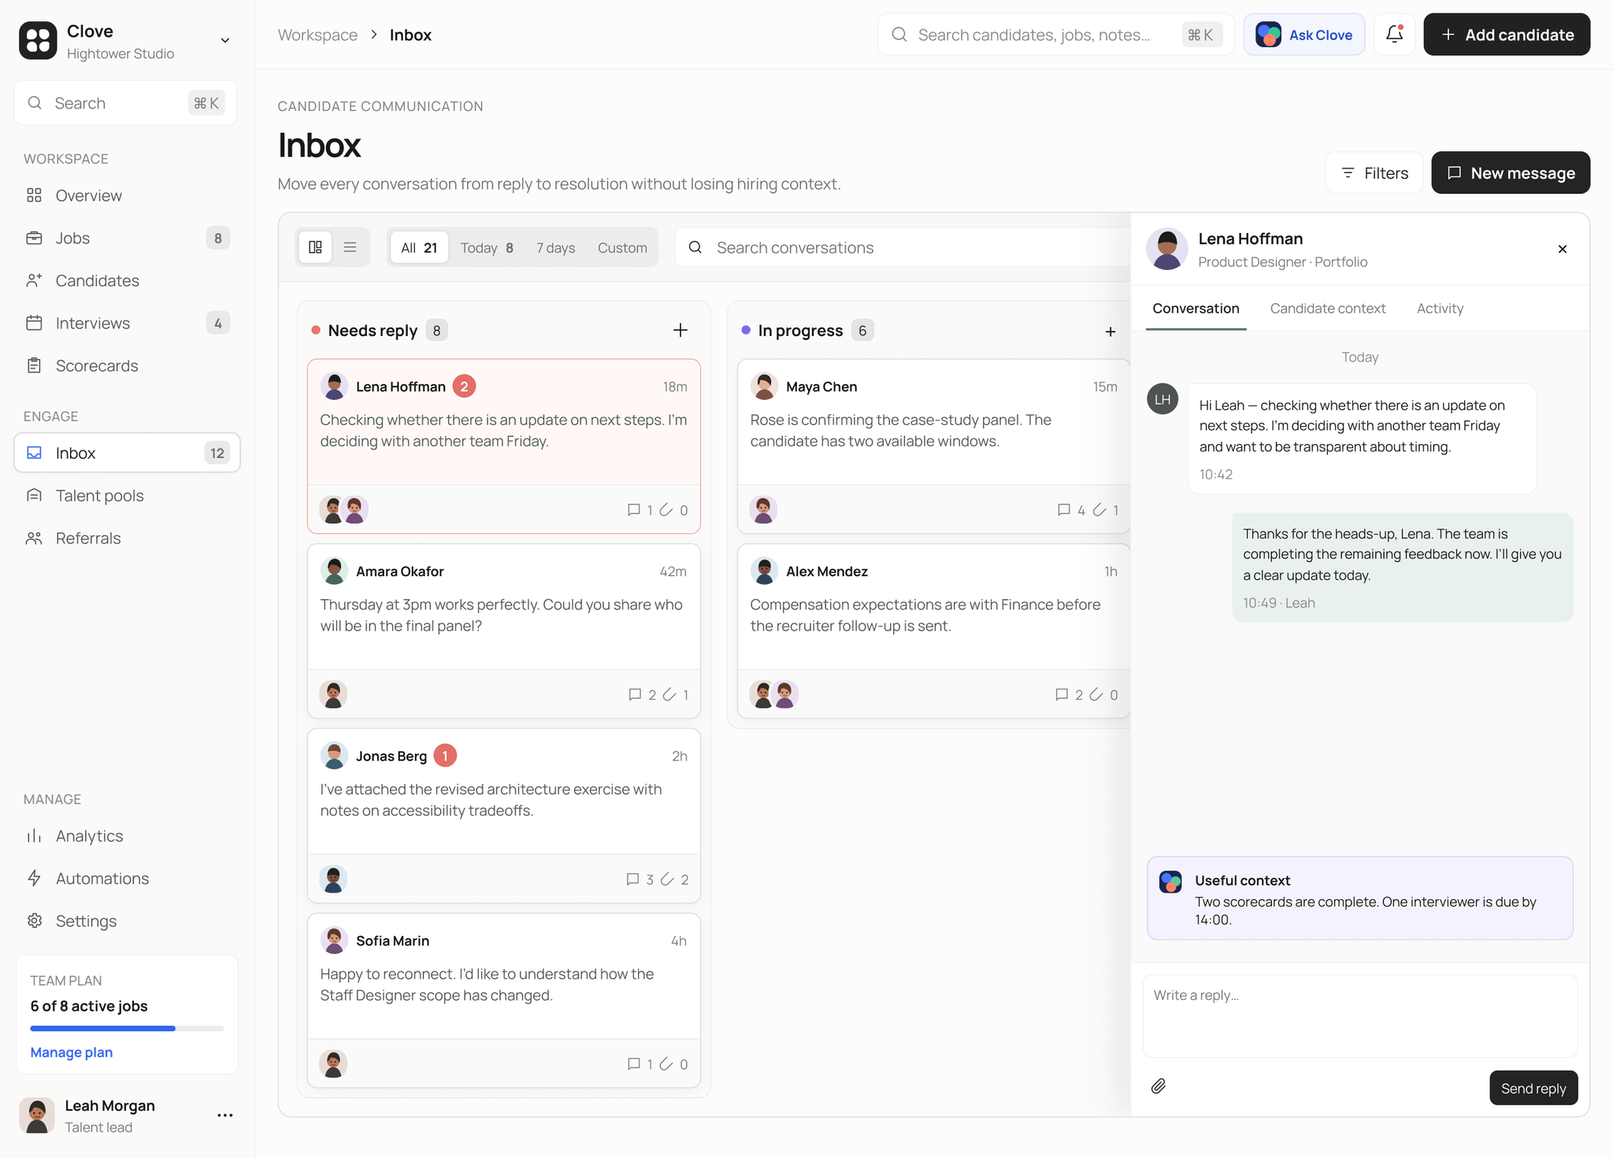Open the Amara Okafor conversation card

click(504, 631)
